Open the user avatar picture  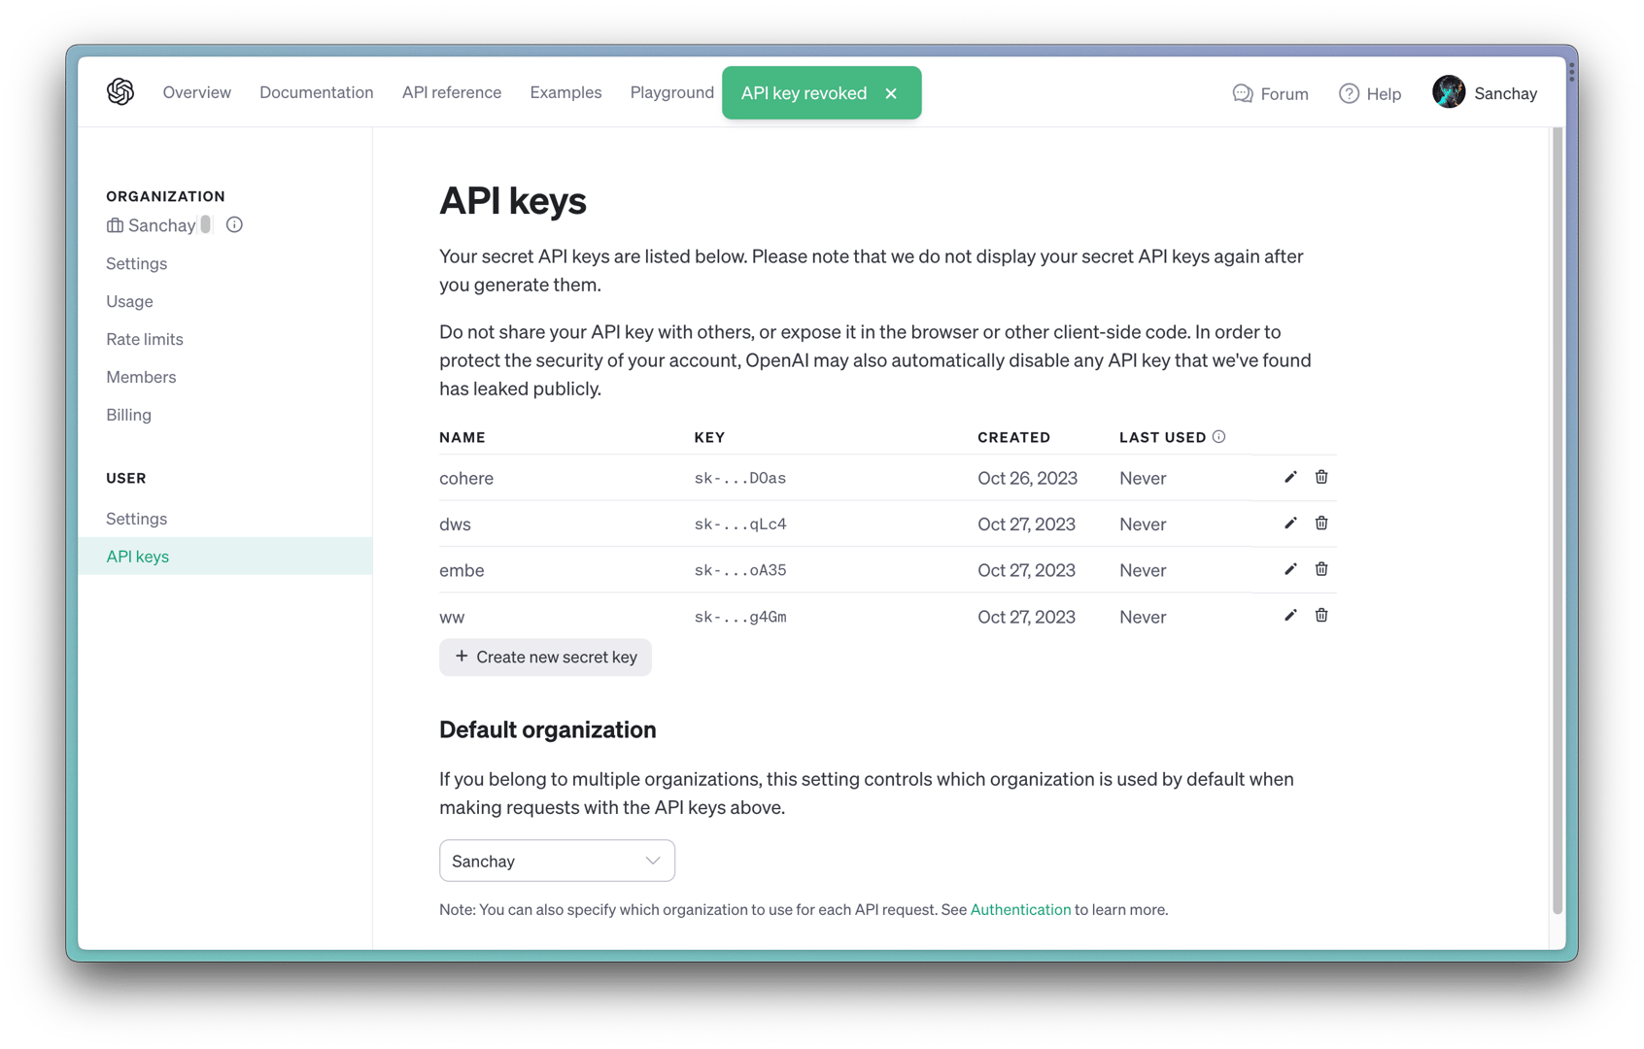1449,92
